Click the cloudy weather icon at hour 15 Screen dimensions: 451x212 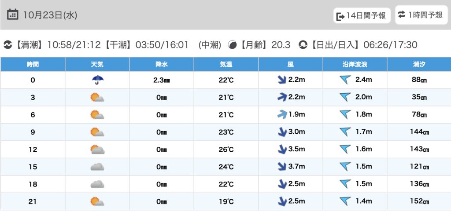97,167
